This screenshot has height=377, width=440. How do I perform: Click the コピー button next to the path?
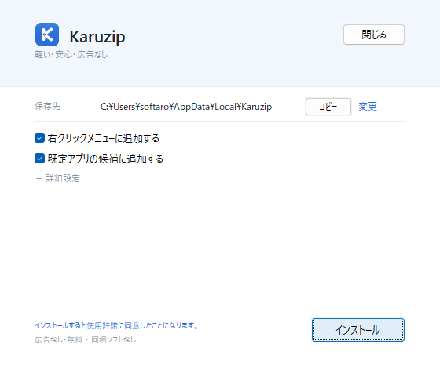[x=328, y=107]
